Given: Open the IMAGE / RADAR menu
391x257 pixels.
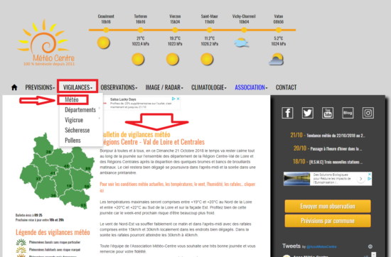Looking at the screenshot, I should [164, 87].
